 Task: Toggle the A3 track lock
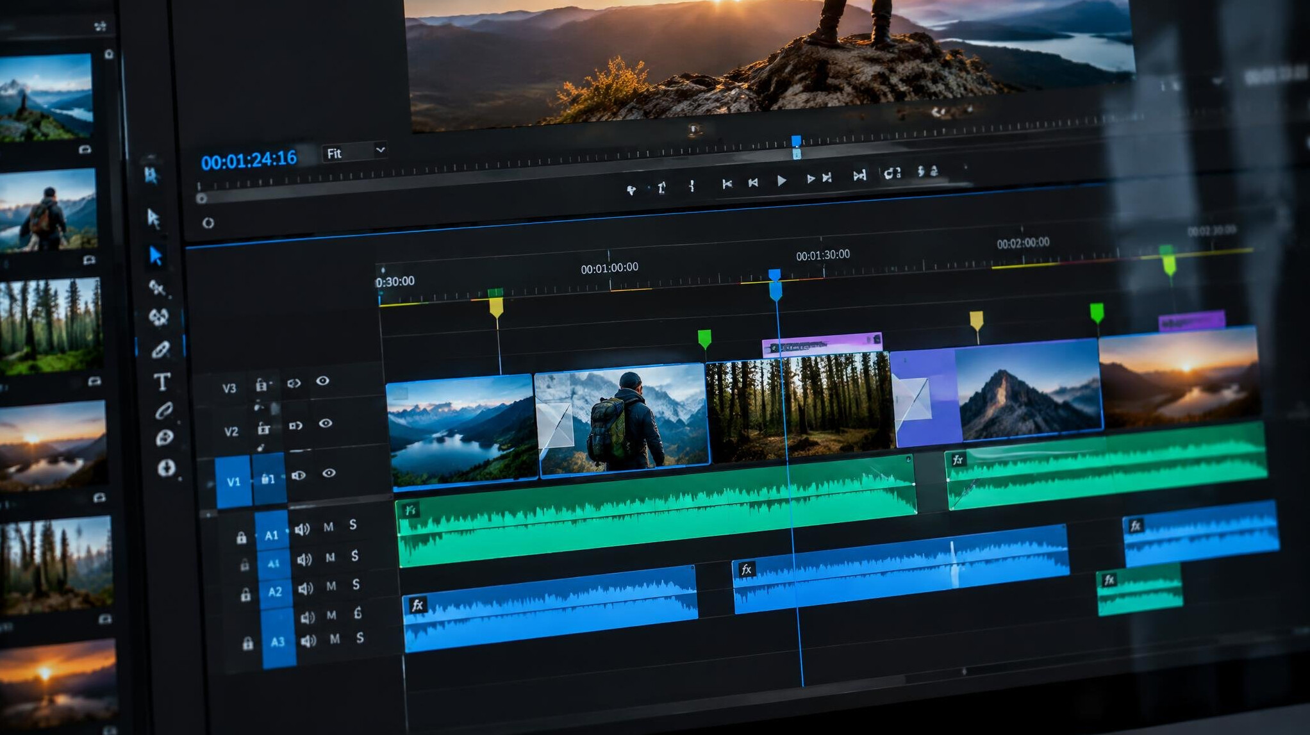(247, 643)
